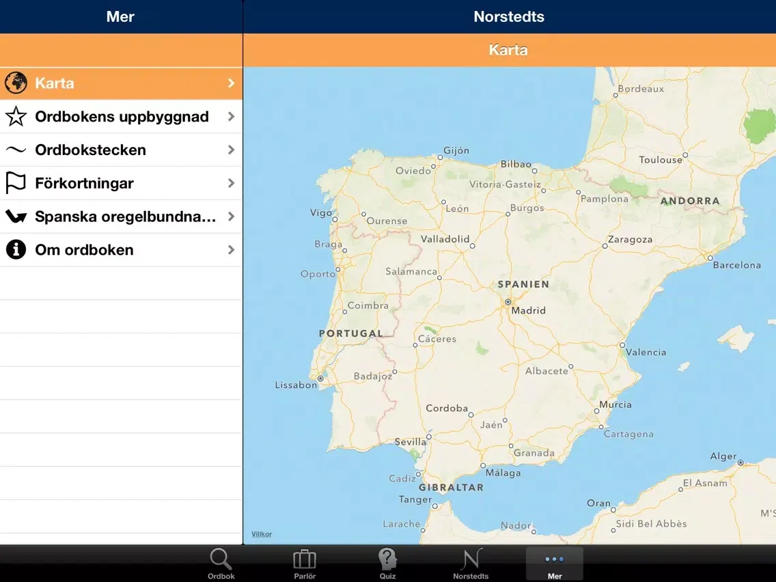The height and width of the screenshot is (582, 776).
Task: Click the Pamplona city label
Action: click(605, 199)
